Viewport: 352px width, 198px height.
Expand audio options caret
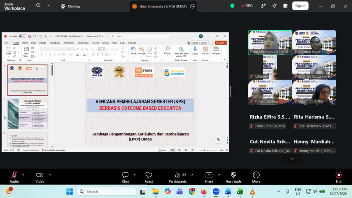coord(23,175)
